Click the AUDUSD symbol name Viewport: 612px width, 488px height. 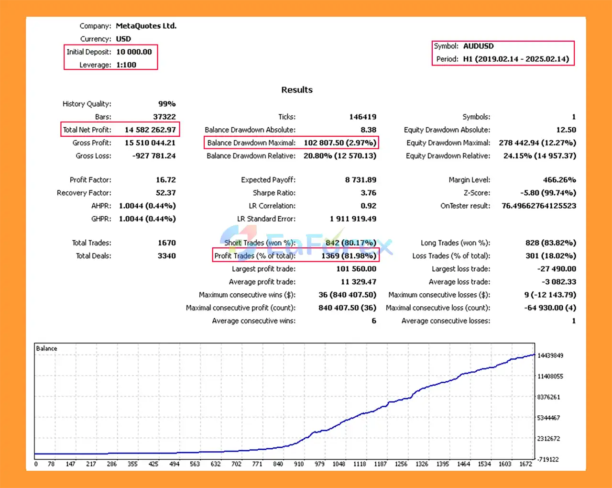click(x=478, y=46)
